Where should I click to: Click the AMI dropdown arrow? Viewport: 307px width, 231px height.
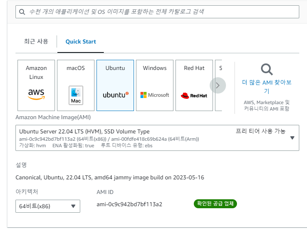[292, 138]
